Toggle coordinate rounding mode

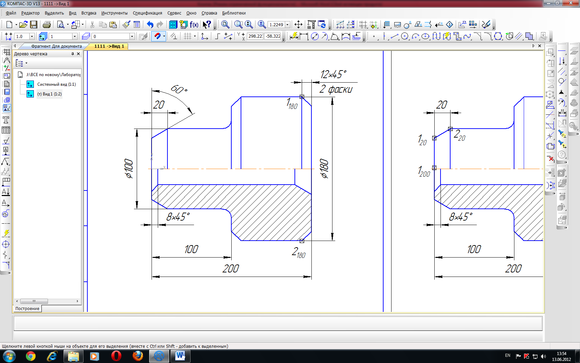click(228, 36)
